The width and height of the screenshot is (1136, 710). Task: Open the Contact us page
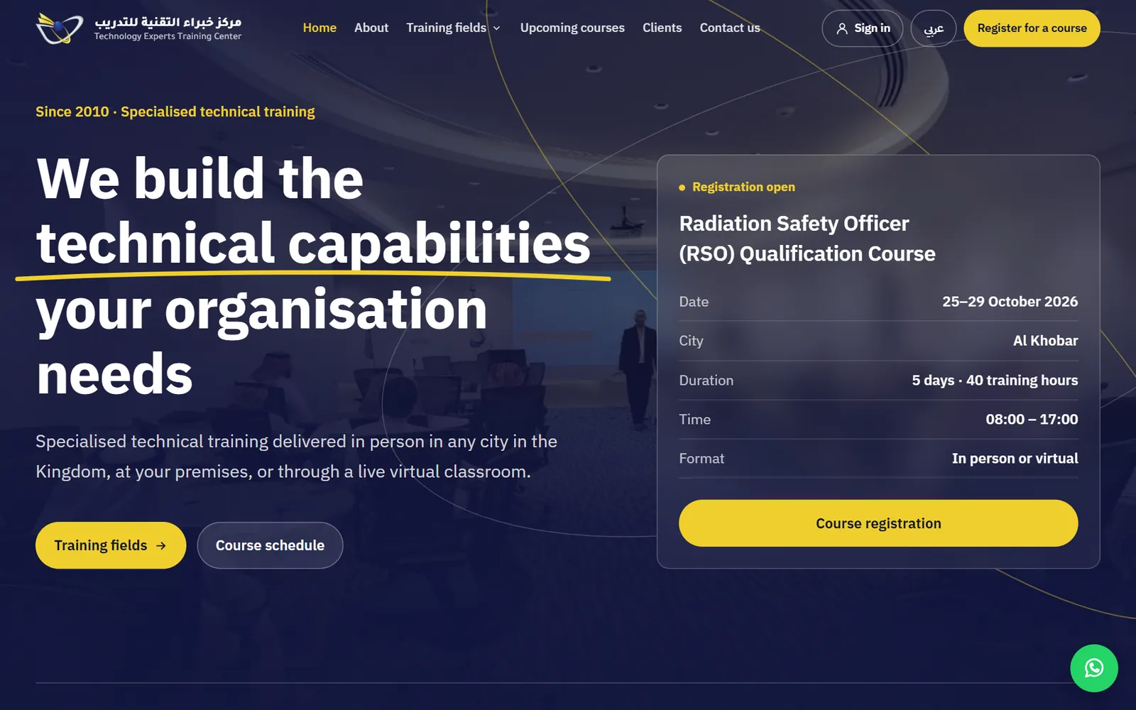click(730, 28)
